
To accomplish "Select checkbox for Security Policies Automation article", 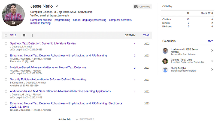I will click(6, 79).
